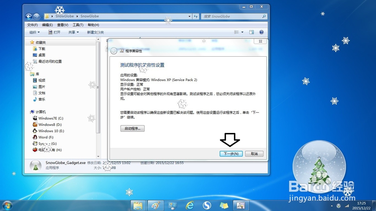376x211 pixels.
Task: Minimize the Explorer window
Action: pyautogui.click(x=244, y=7)
